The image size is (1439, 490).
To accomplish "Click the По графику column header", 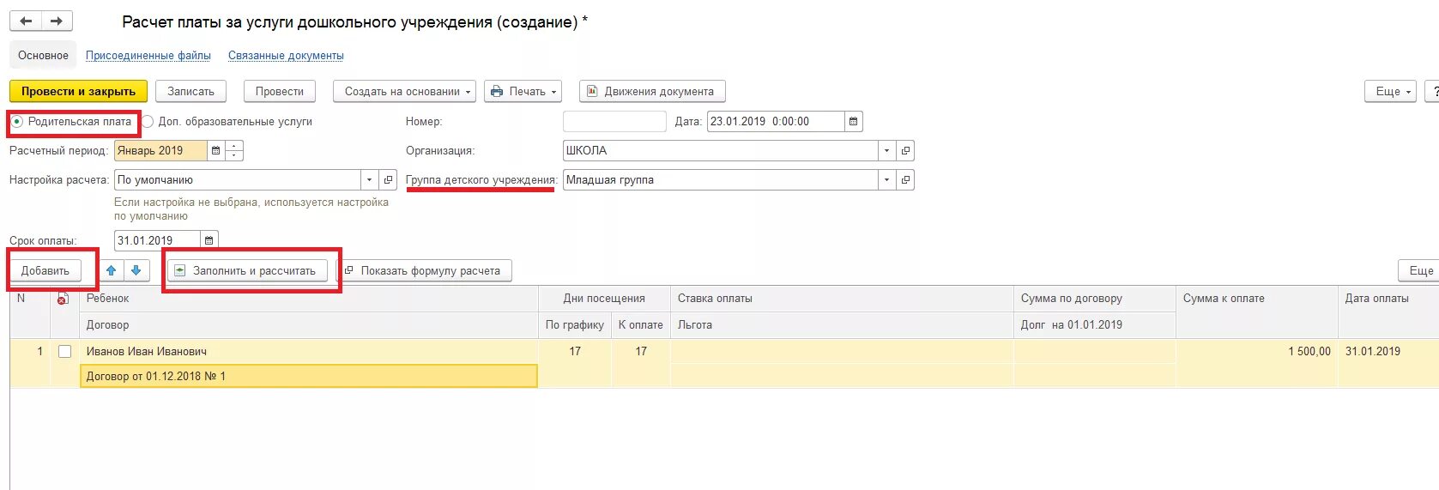I will point(575,325).
